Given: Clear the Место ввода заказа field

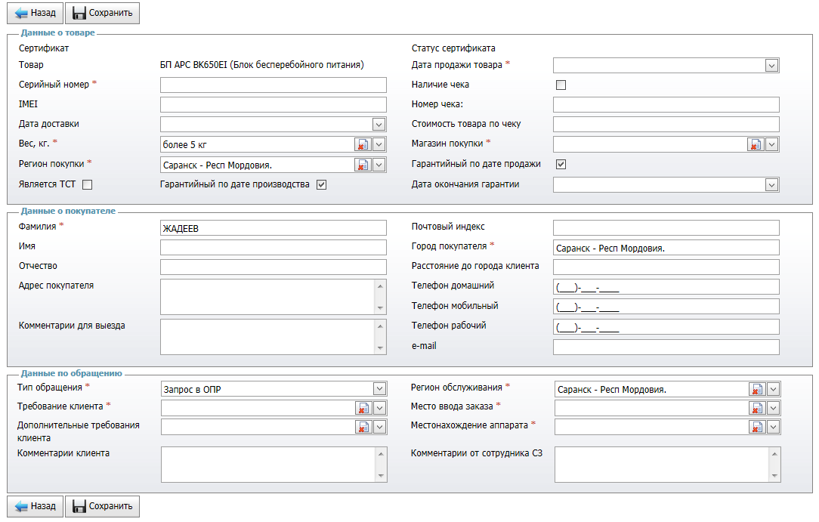Looking at the screenshot, I should click(756, 408).
